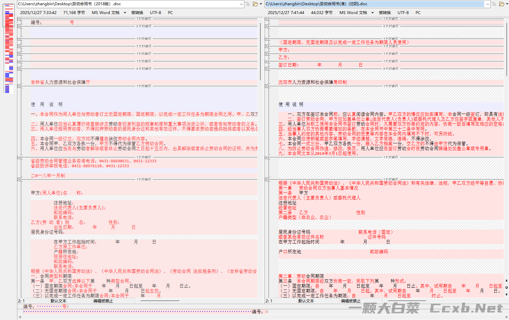
Task: Click the bottom detail scrollbar left arrow
Action: pos(20,317)
